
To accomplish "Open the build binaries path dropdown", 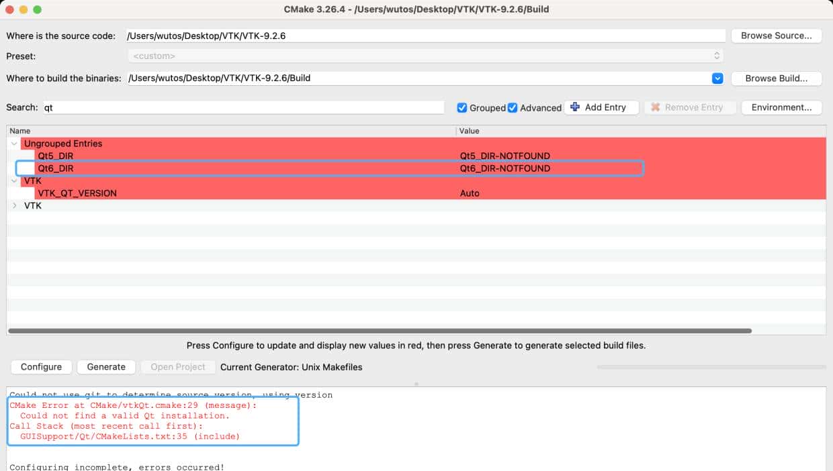I will pos(717,78).
